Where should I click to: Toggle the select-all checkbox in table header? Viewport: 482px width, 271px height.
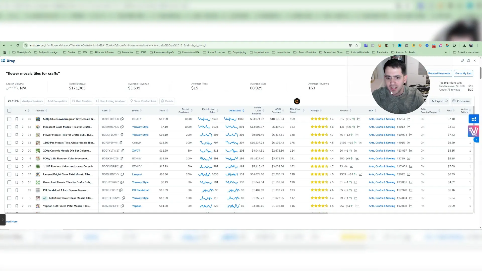9,111
